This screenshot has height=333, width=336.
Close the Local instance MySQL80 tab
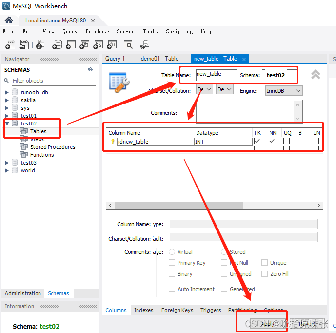pyautogui.click(x=93, y=21)
